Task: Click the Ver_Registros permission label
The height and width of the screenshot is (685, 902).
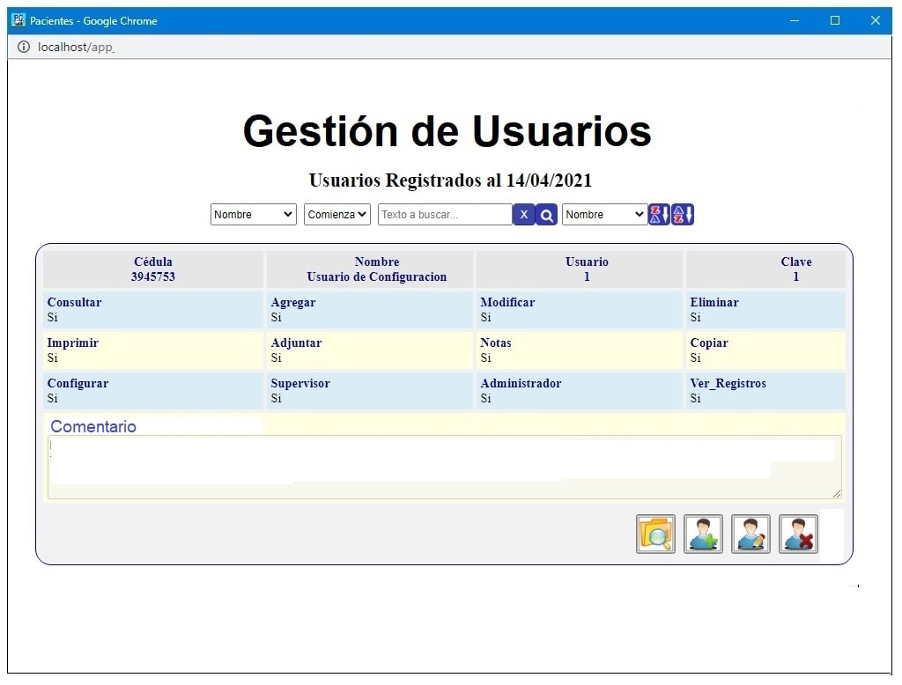Action: [x=728, y=384]
